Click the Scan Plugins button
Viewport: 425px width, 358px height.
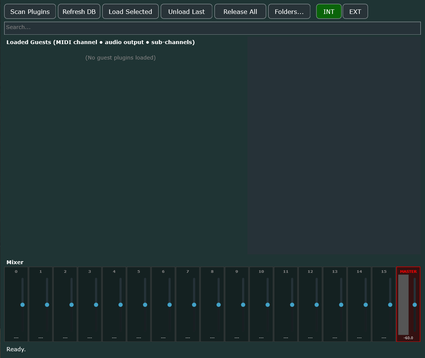pos(30,12)
